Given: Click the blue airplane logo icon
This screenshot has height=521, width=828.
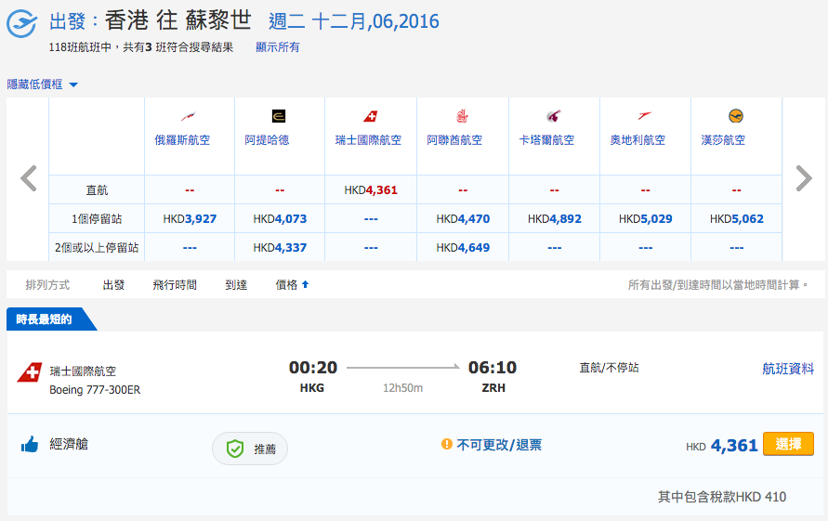Looking at the screenshot, I should [21, 23].
